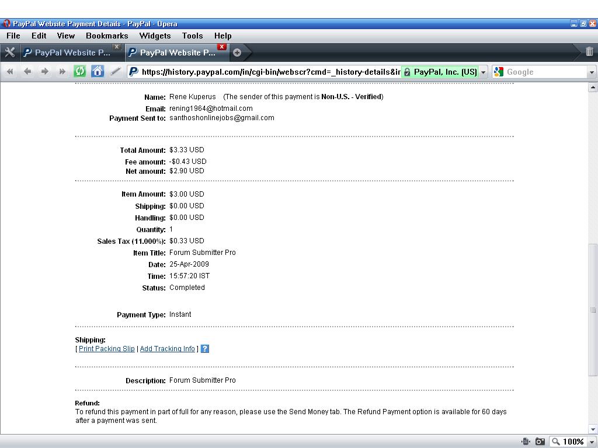This screenshot has height=448, width=598.
Task: Click the name Rene Kuperus
Action: tap(193, 97)
